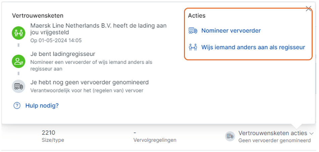Click the grey truck icon beside 'nog geen vervoerder'
Viewport: 319px width, 152px height.
click(18, 86)
